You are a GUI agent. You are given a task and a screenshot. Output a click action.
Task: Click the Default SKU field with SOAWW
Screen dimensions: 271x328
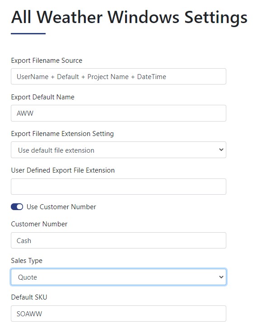click(x=118, y=314)
